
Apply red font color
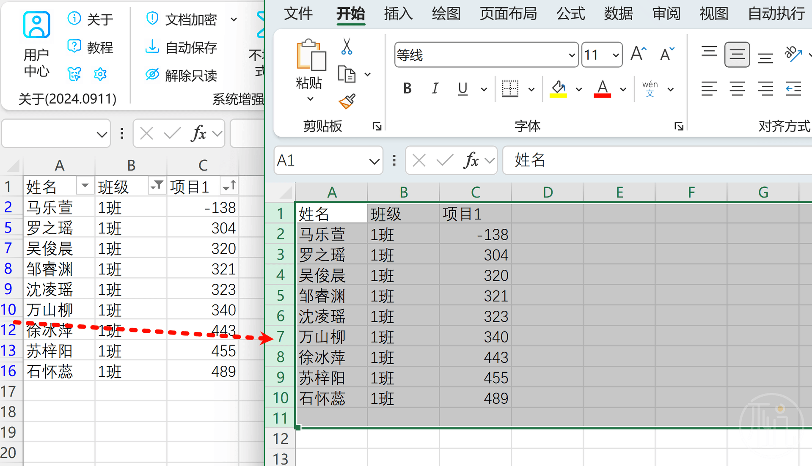(602, 89)
